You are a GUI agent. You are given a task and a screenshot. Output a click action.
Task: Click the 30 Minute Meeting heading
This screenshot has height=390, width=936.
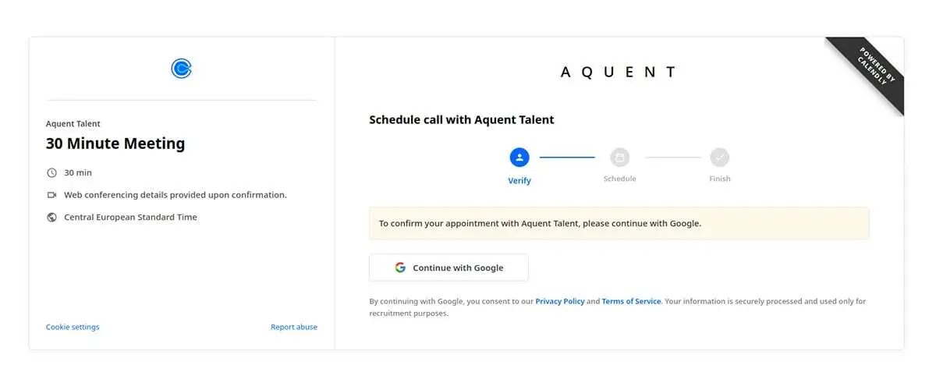tap(115, 144)
